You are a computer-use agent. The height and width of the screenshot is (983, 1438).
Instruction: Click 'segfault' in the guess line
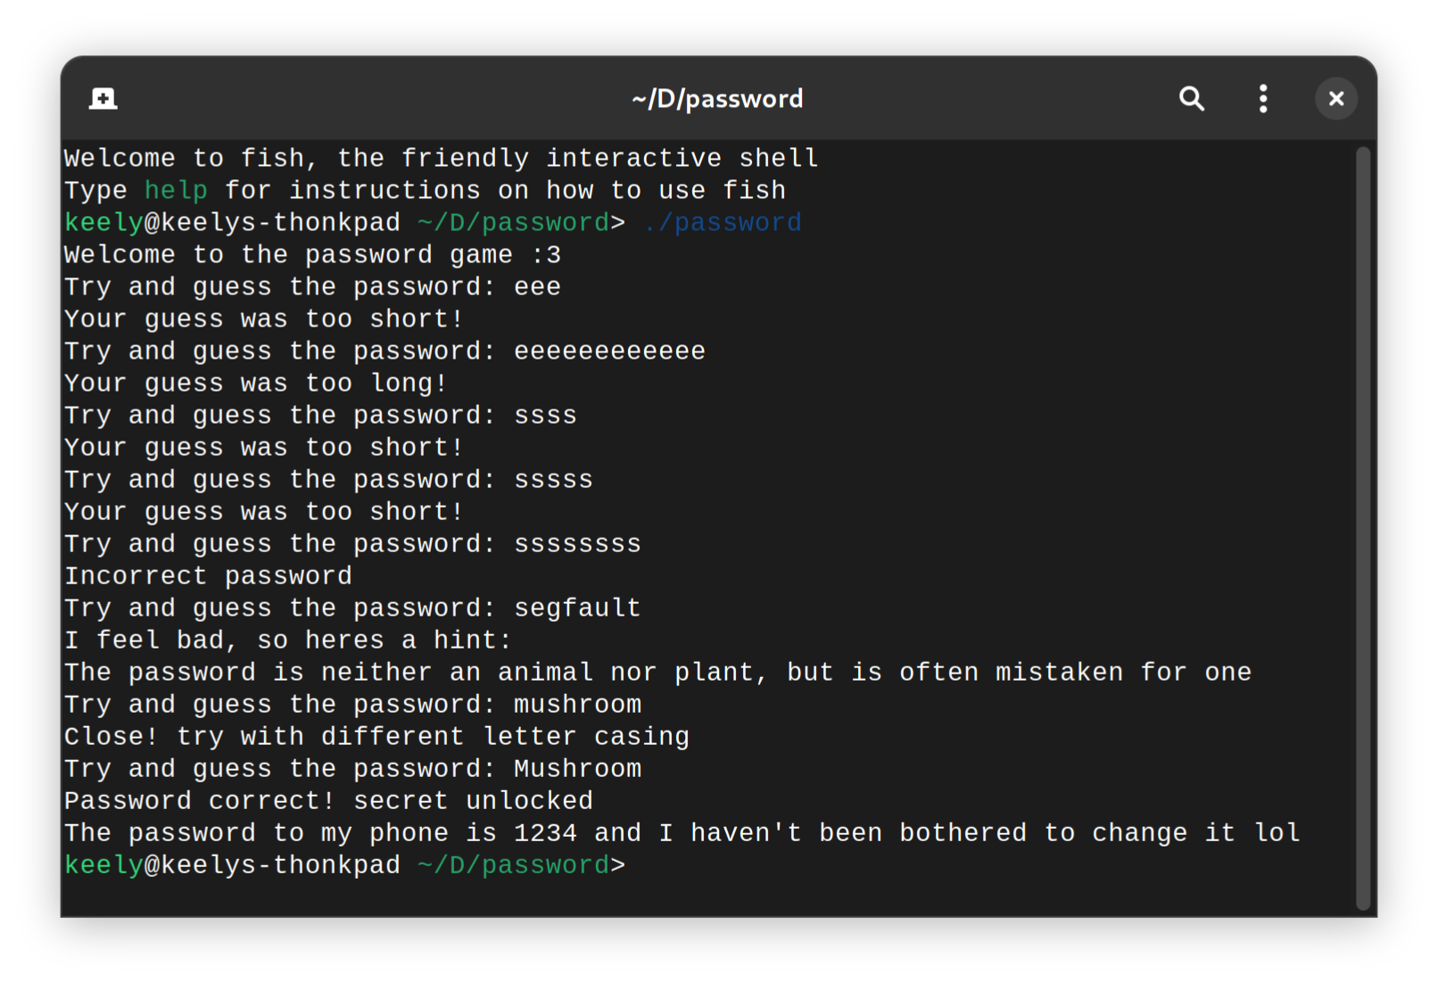(x=577, y=608)
